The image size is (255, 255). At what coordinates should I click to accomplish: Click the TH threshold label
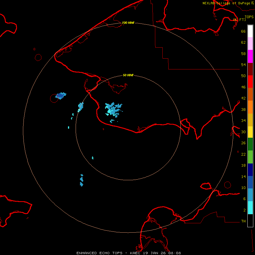243,221
